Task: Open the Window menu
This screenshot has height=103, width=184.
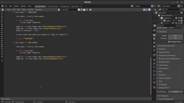Action: [23, 6]
